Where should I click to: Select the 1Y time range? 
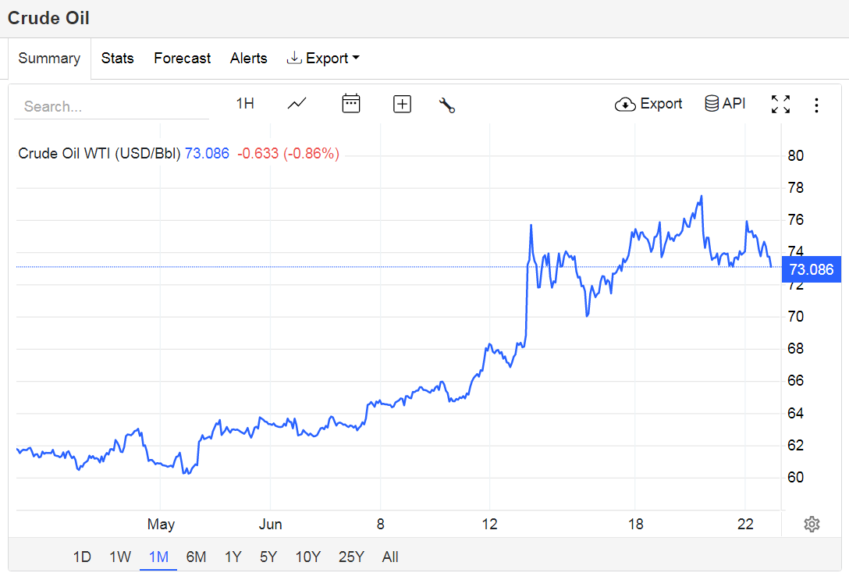[x=233, y=557]
